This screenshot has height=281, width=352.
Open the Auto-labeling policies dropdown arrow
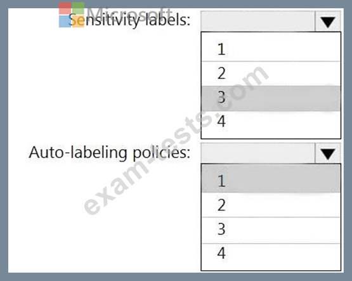click(328, 154)
